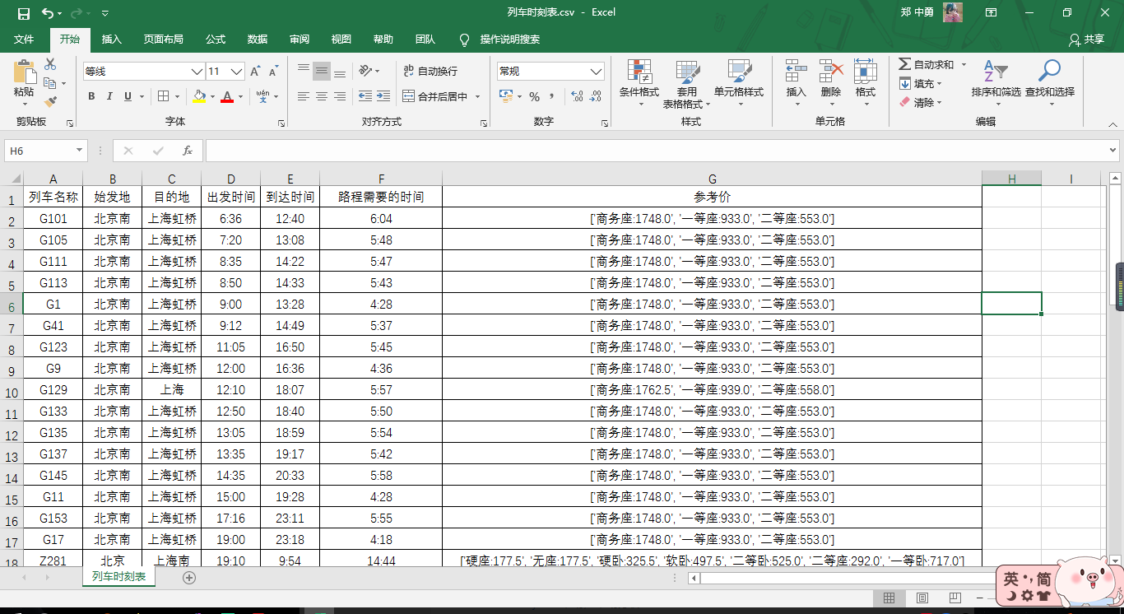Click the Format Painter brush icon
The height and width of the screenshot is (614, 1124).
[x=50, y=102]
